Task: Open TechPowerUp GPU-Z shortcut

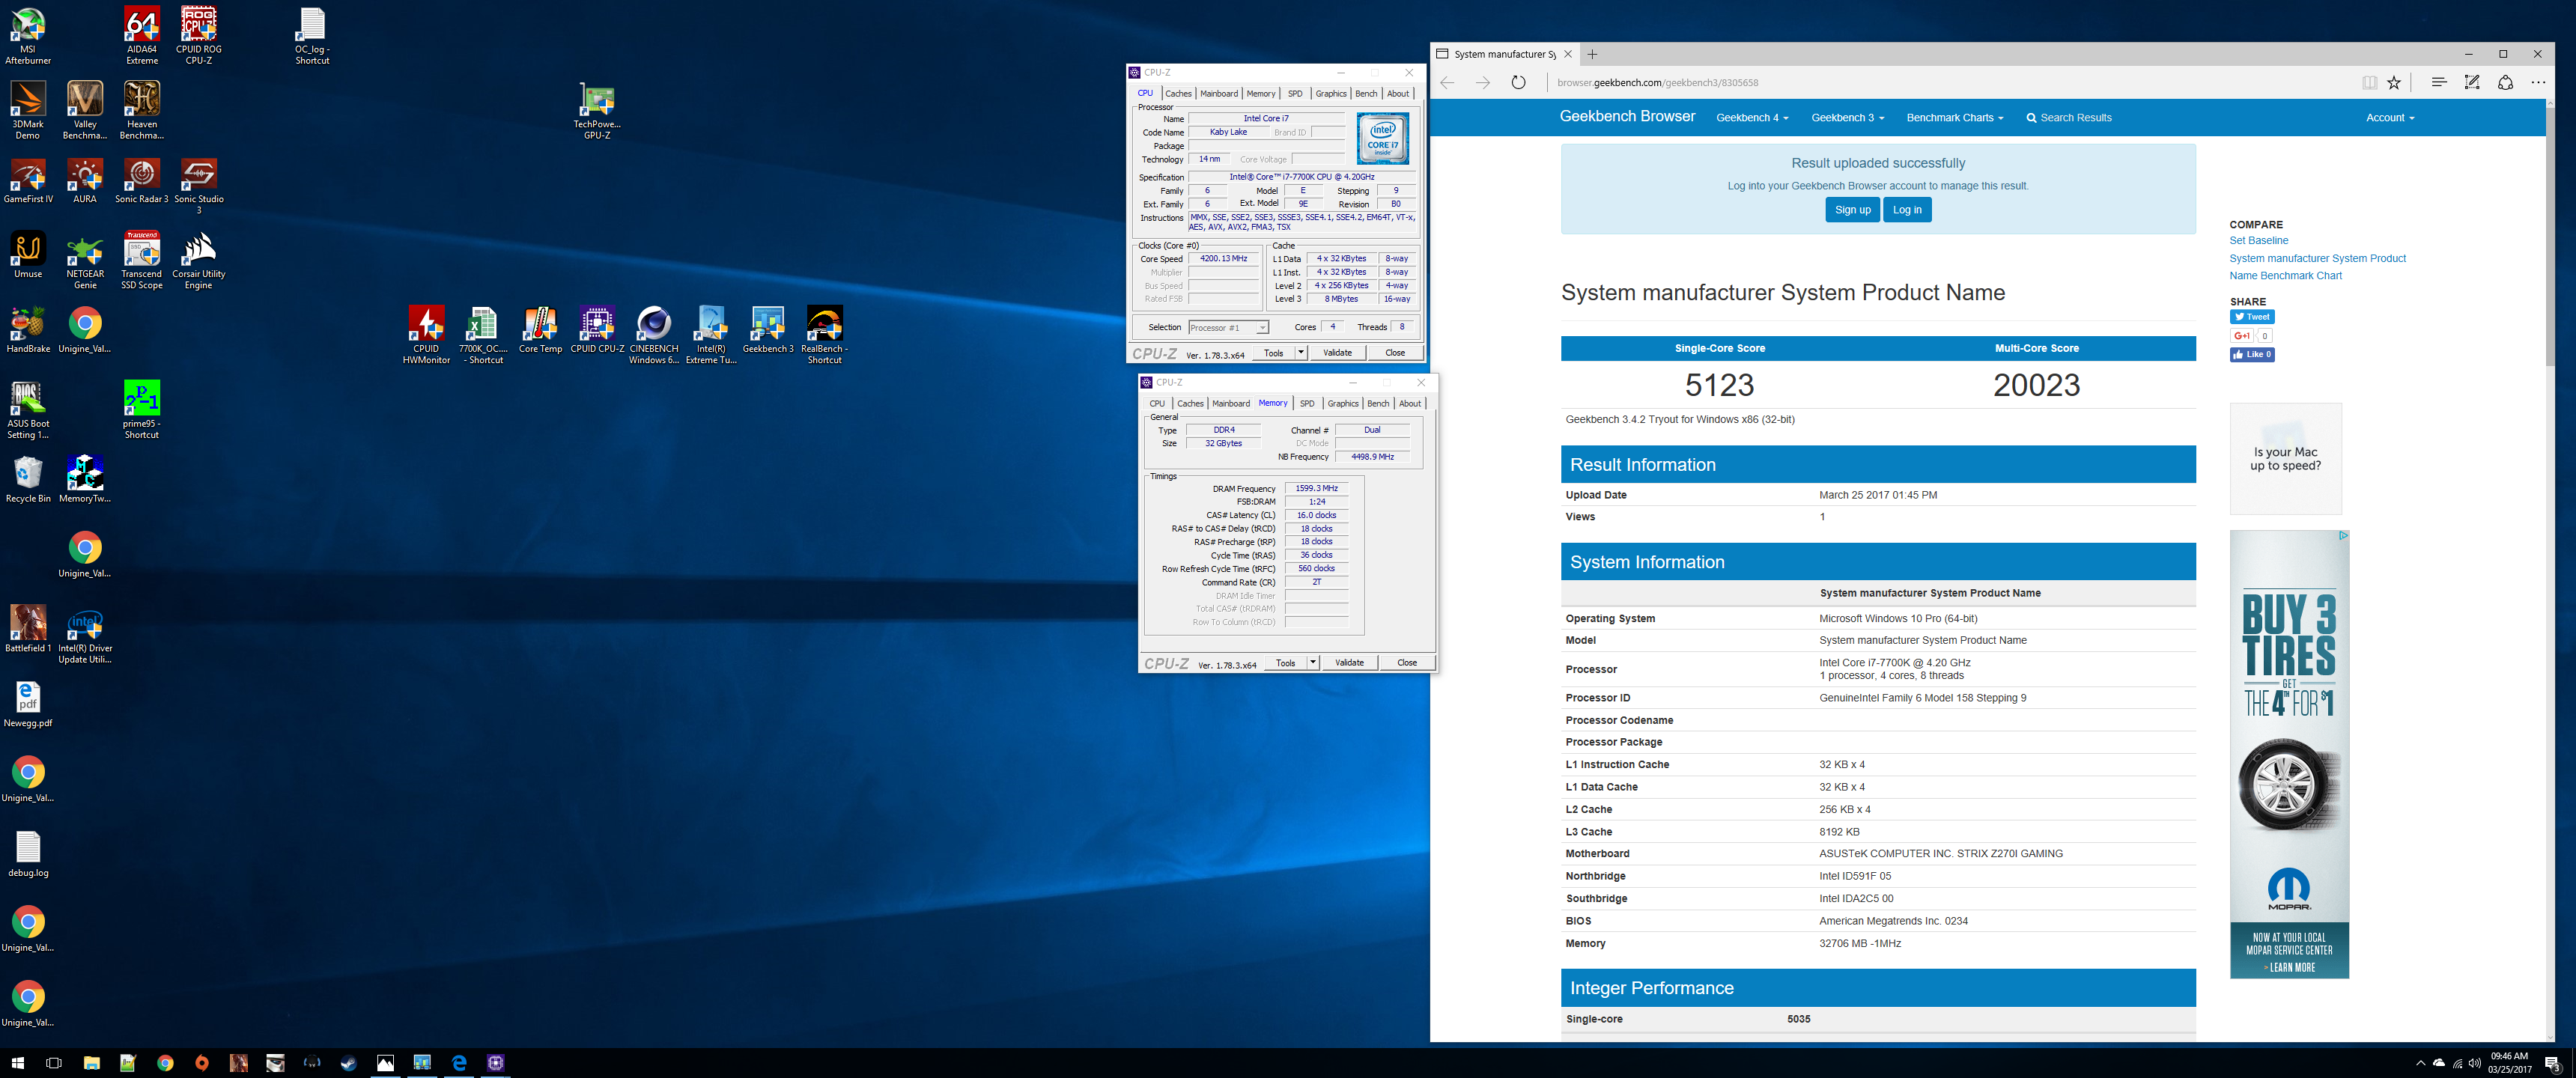Action: pyautogui.click(x=597, y=111)
